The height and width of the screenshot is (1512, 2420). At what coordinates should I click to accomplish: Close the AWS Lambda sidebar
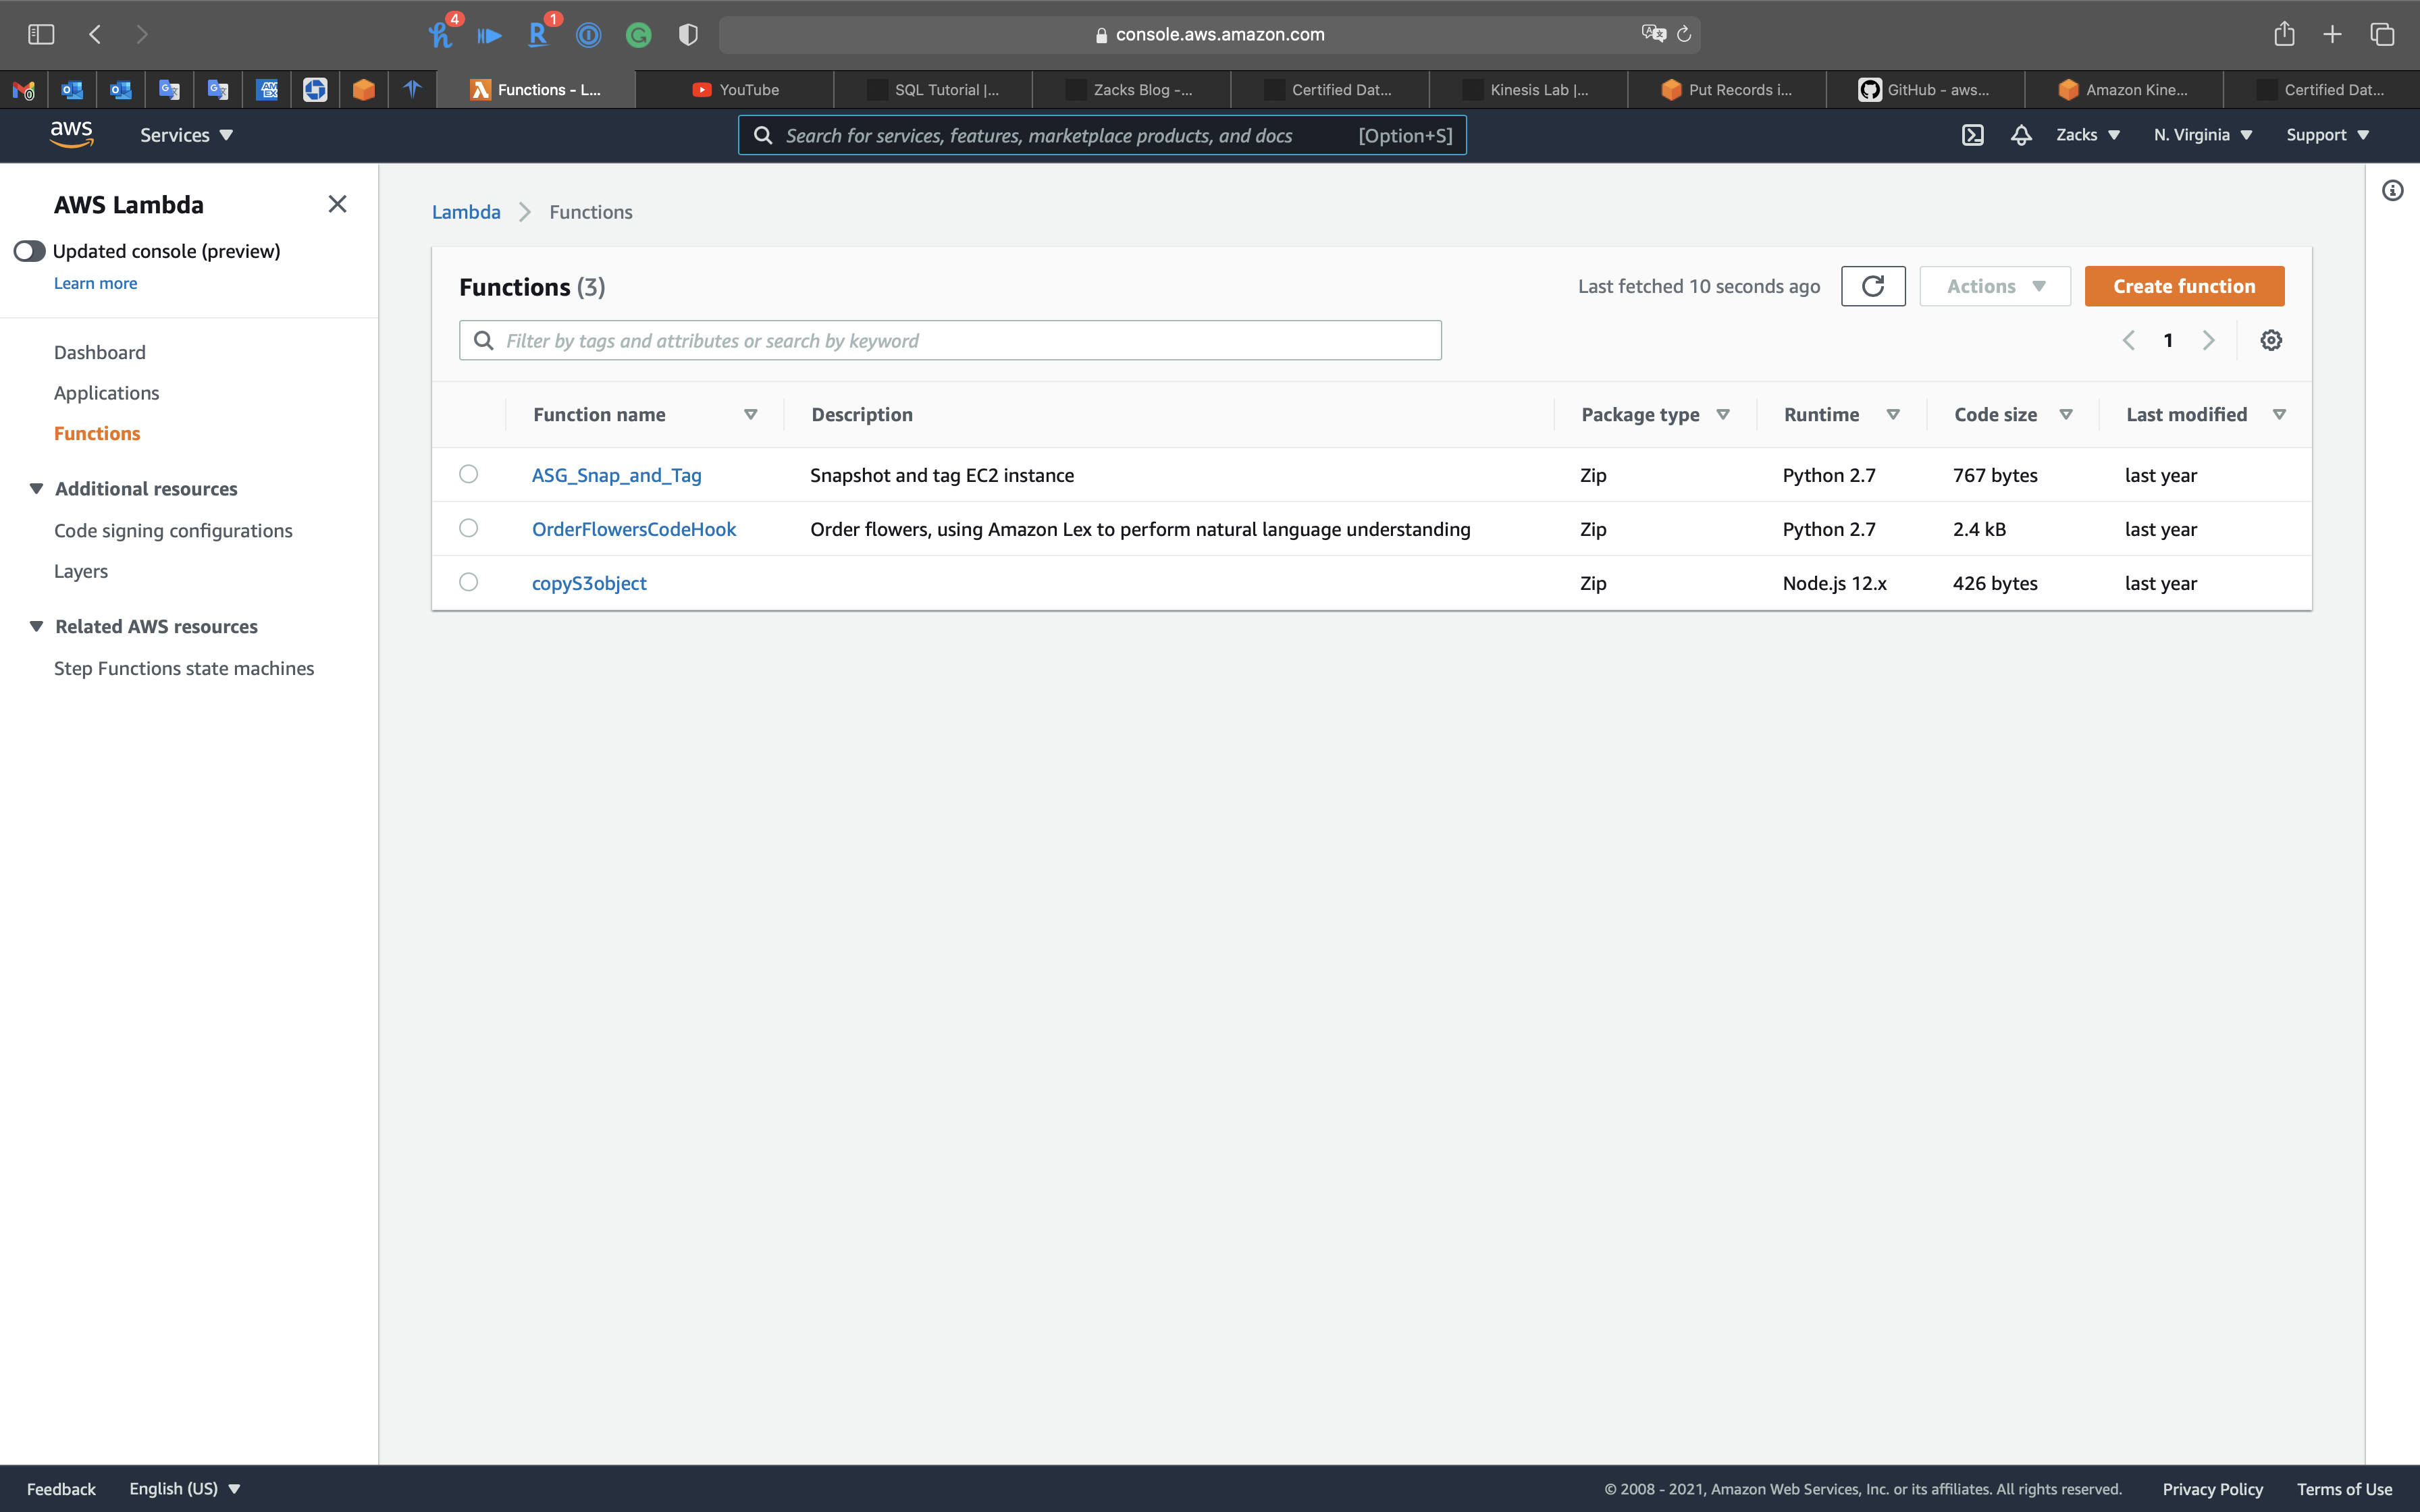(337, 204)
